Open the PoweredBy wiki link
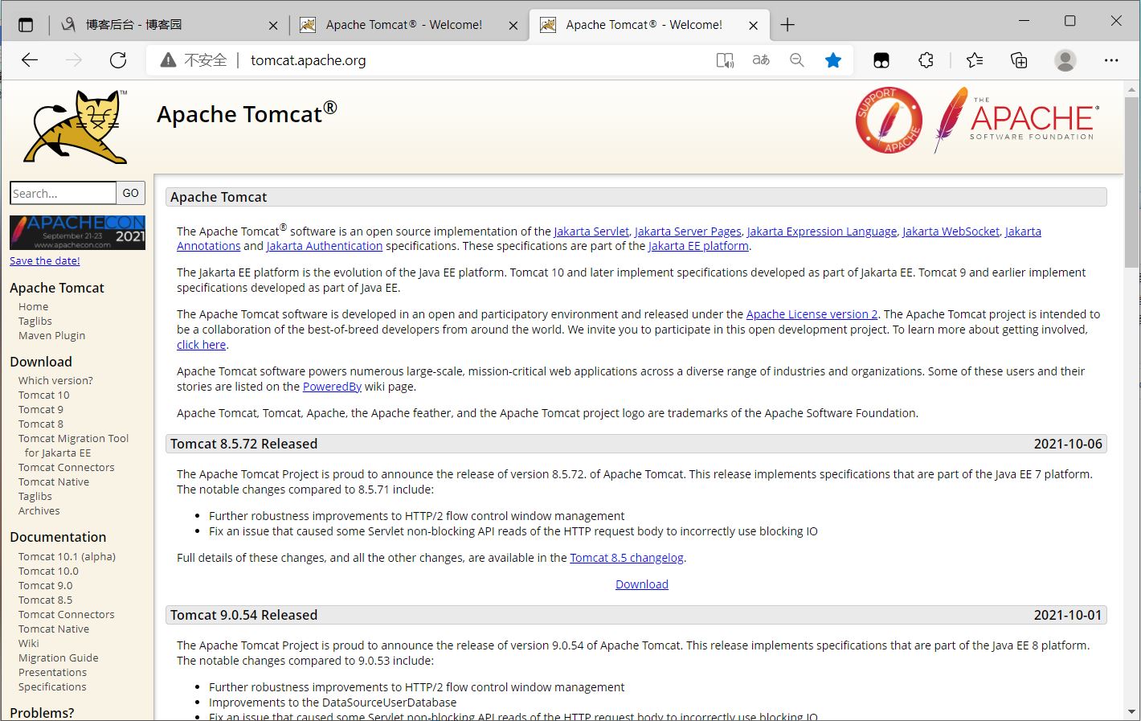This screenshot has height=721, width=1141. [x=332, y=387]
